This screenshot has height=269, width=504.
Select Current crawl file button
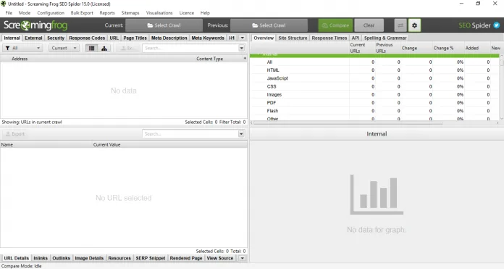coord(164,25)
